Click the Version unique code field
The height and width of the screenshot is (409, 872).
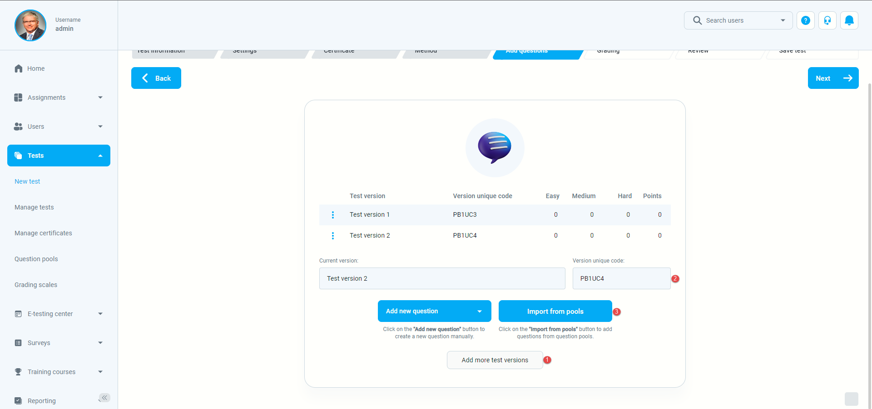point(621,278)
